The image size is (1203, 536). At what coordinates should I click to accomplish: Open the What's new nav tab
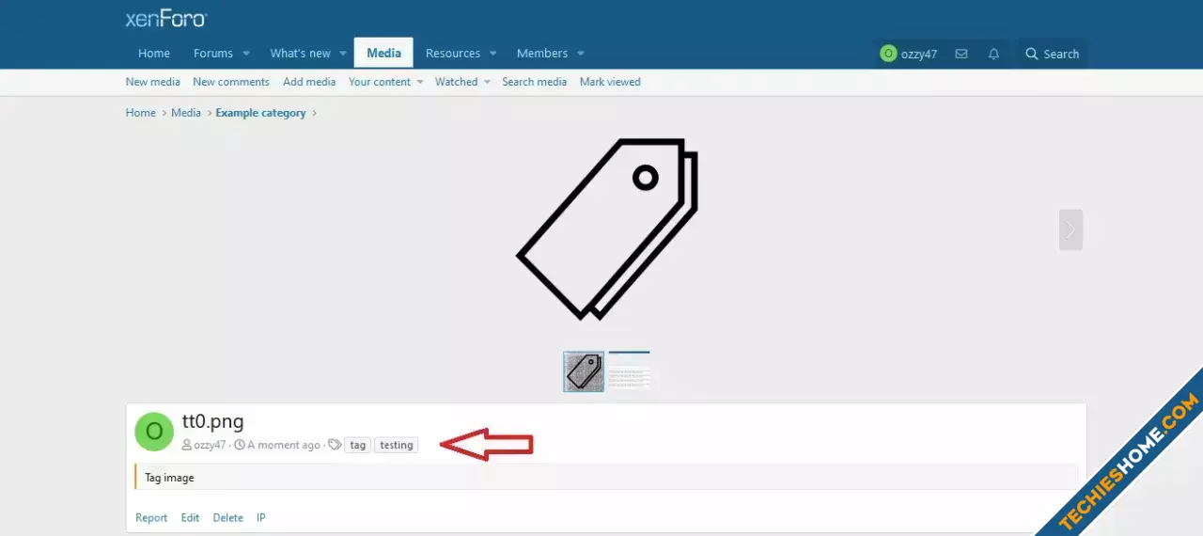coord(300,54)
